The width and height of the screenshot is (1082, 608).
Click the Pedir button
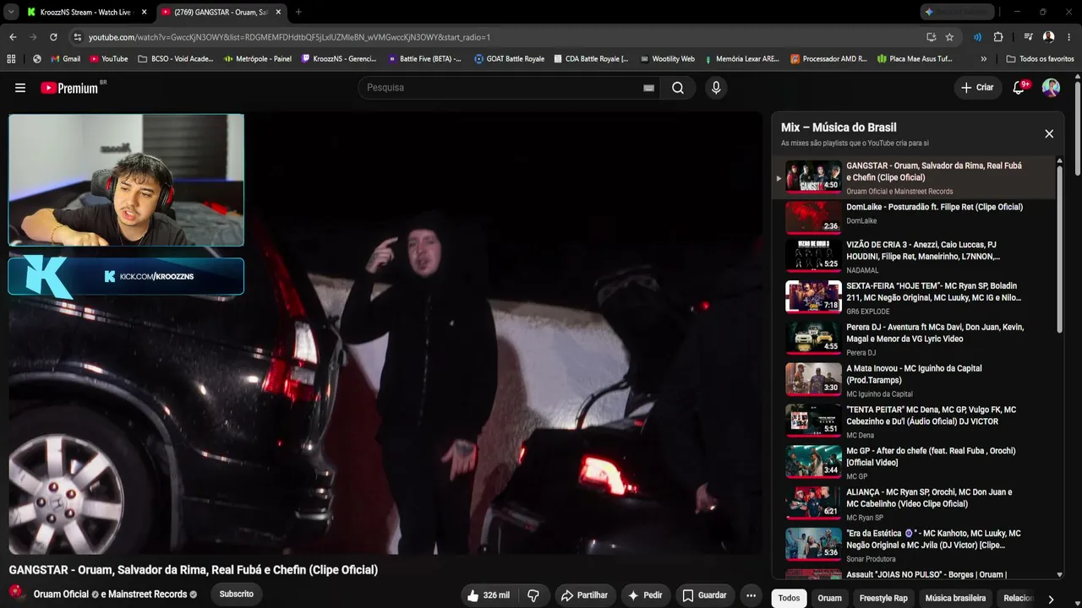[x=645, y=595]
